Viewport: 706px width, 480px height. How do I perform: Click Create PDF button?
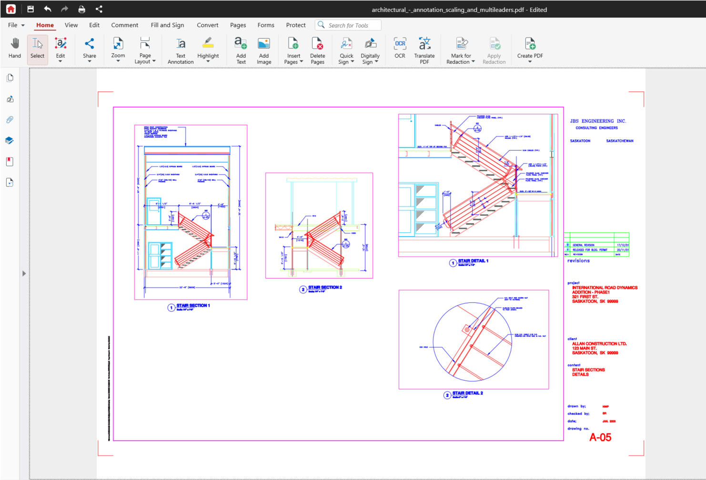pos(530,49)
